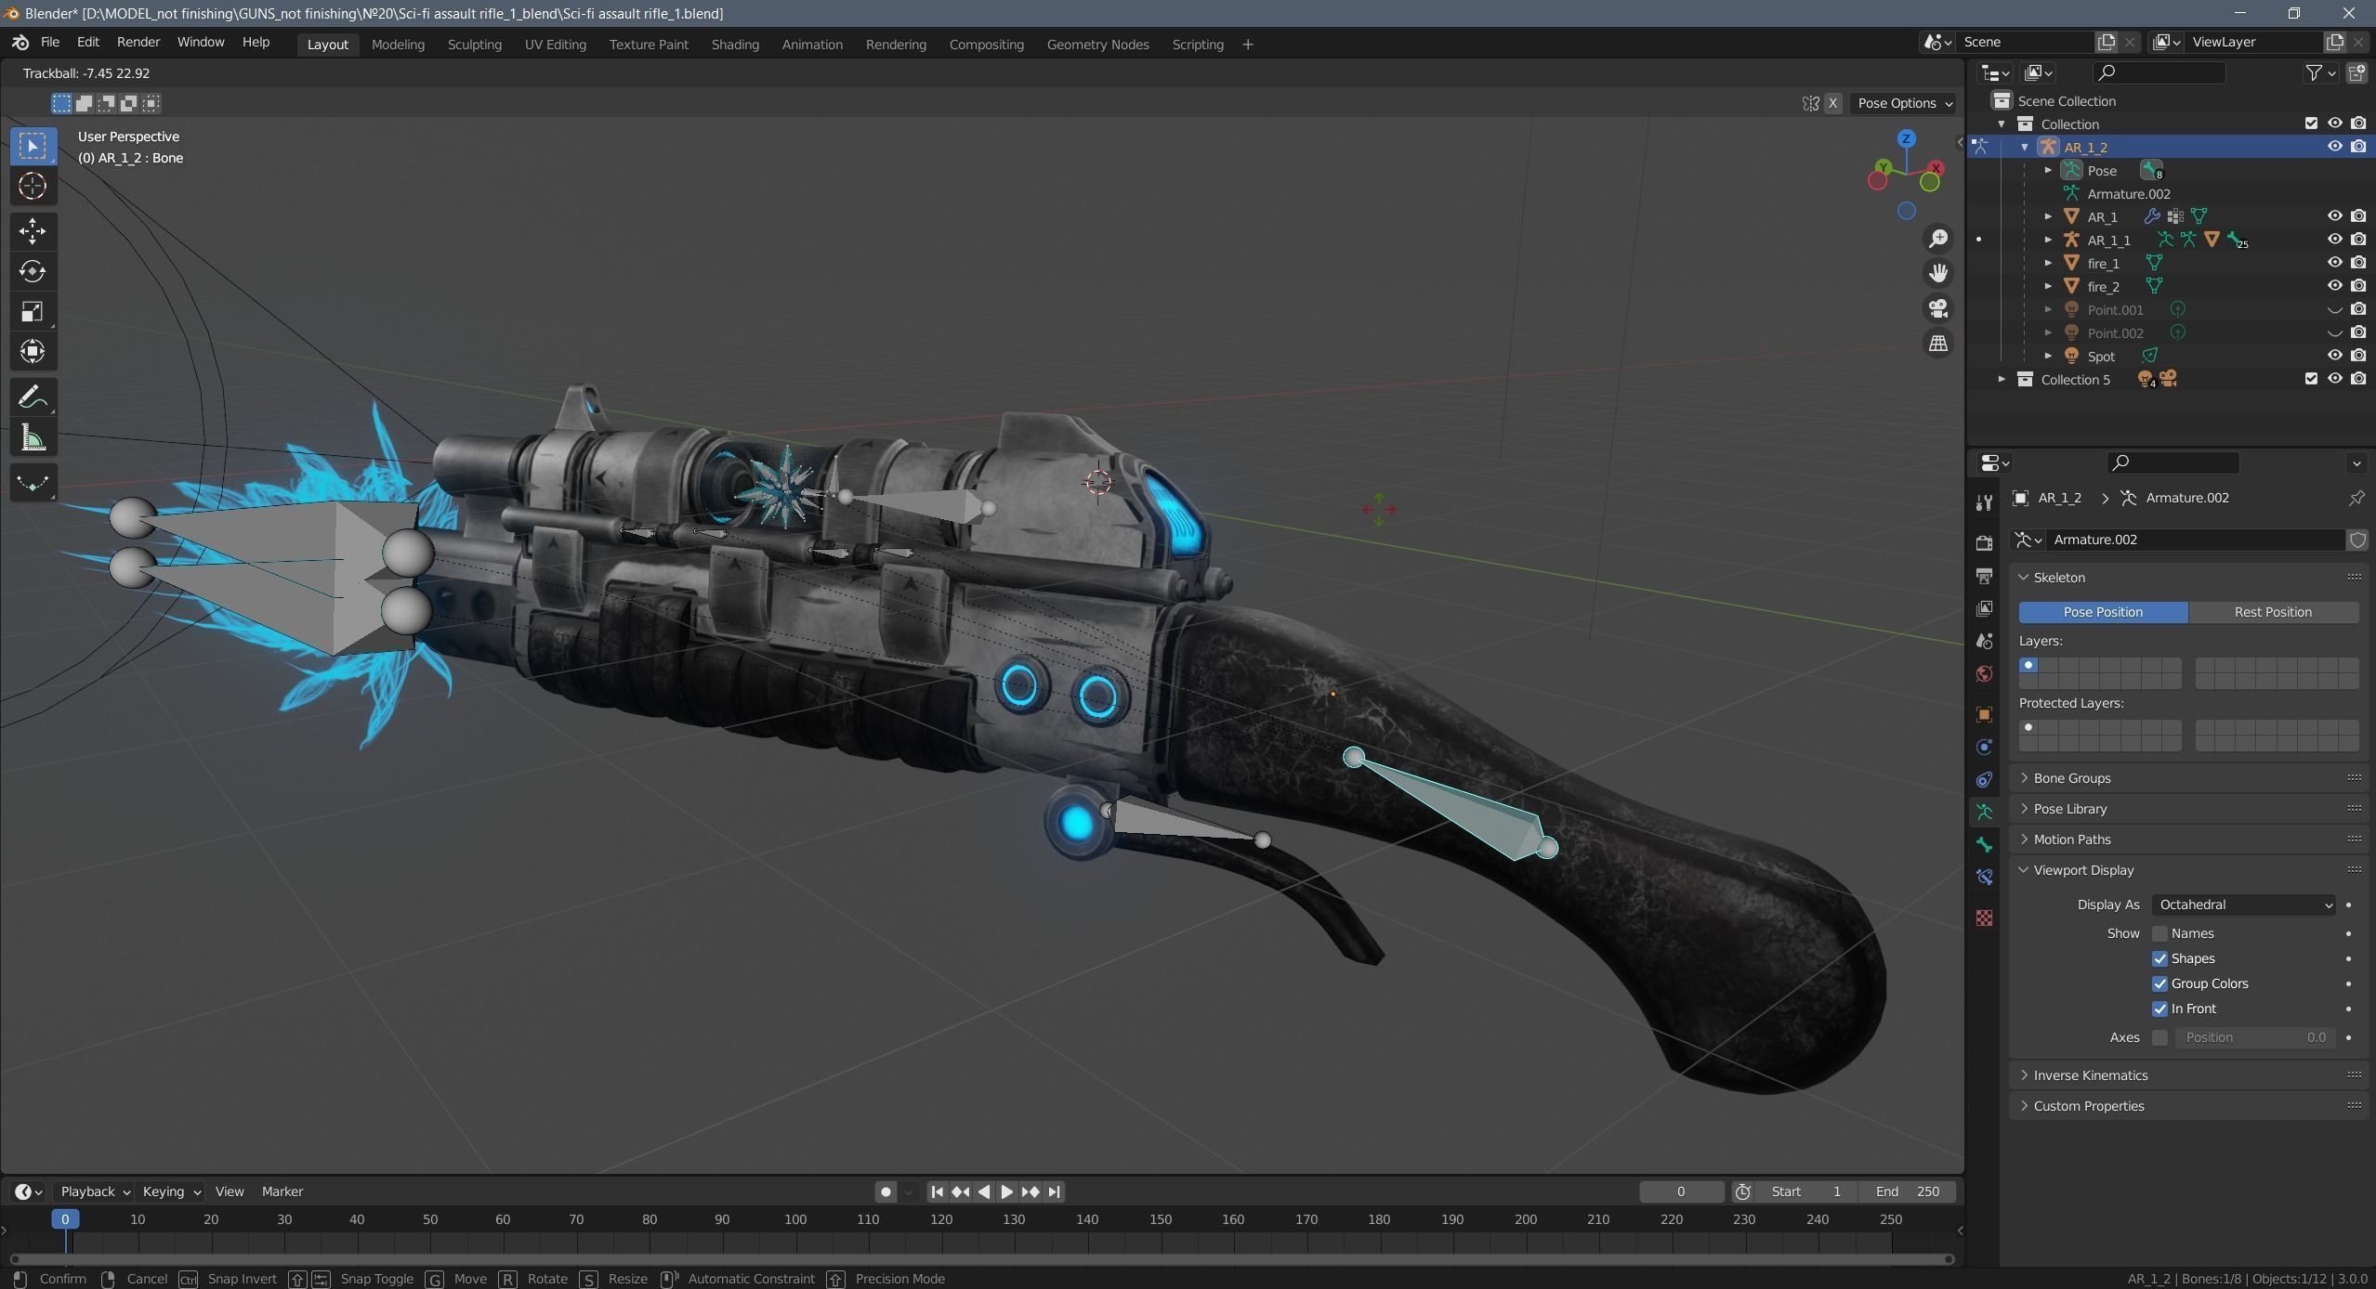Screen dimensions: 2376x1289
Task: Toggle camera view in viewport sidebar
Action: 1938,308
